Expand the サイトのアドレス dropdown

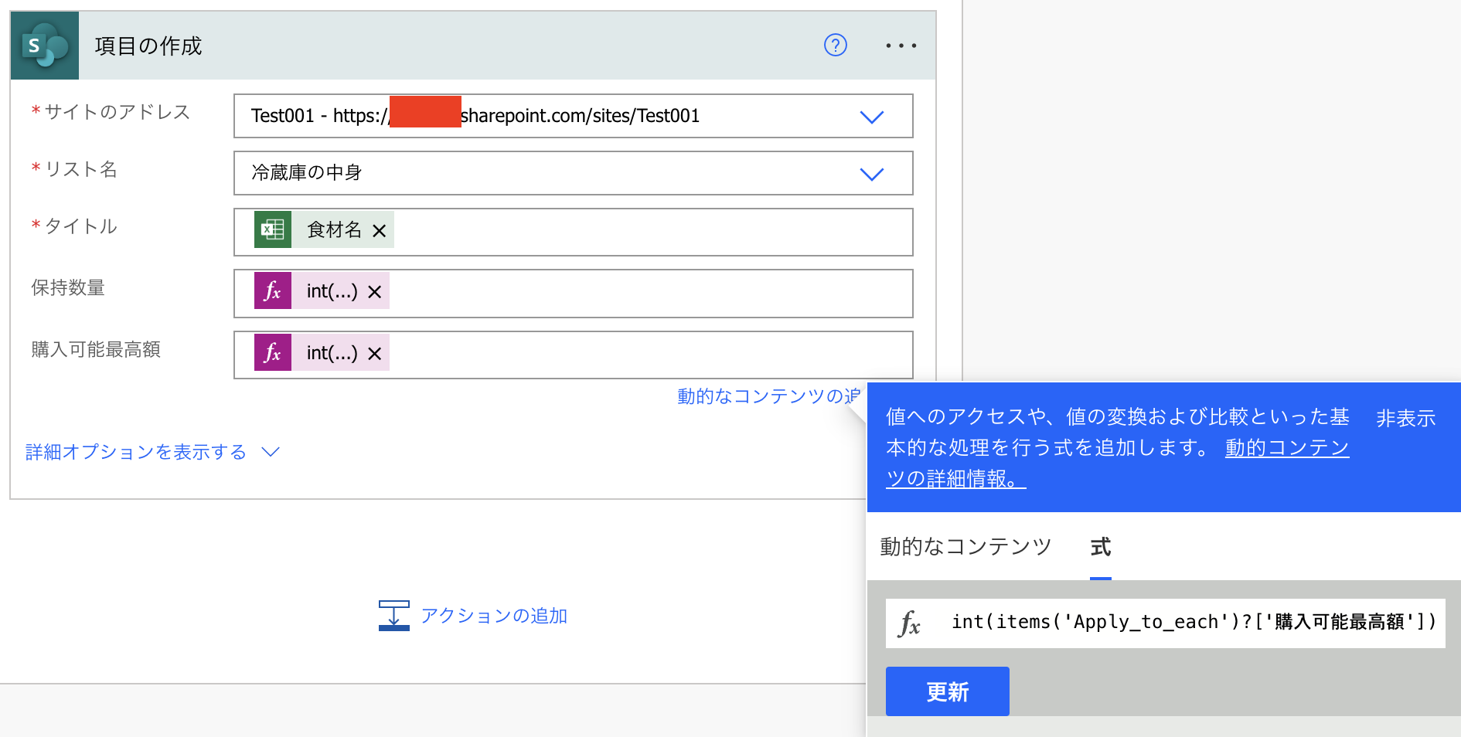872,117
